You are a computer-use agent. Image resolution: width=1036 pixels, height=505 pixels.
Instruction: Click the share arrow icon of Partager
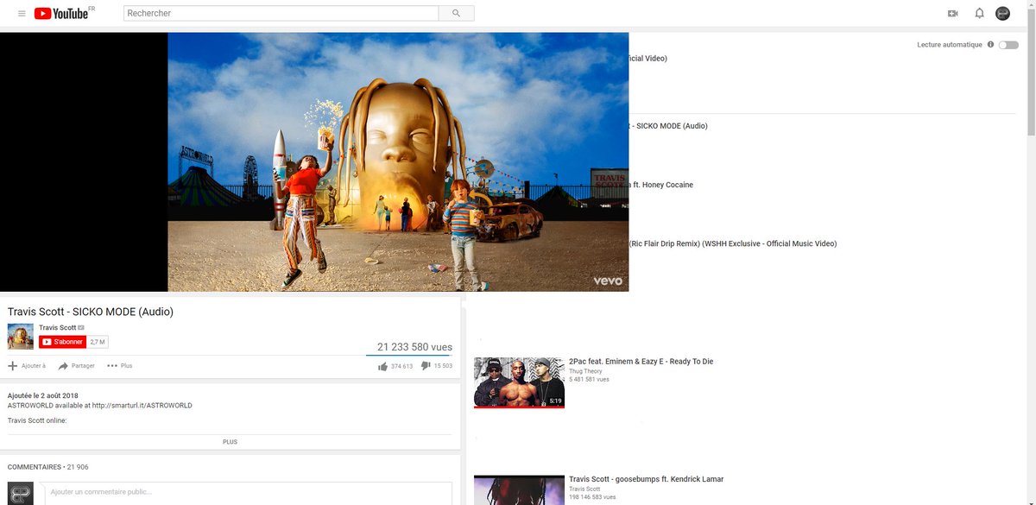coord(63,366)
